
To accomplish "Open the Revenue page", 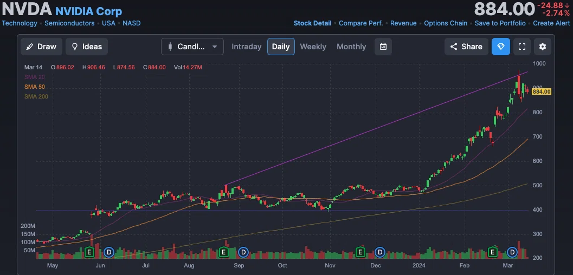I will coord(403,23).
